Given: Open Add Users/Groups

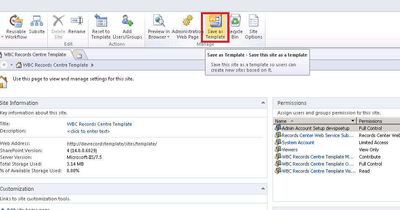Looking at the screenshot, I should pyautogui.click(x=127, y=27).
